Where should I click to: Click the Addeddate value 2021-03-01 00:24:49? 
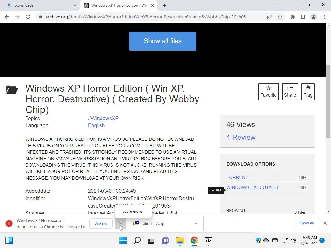pos(112,191)
